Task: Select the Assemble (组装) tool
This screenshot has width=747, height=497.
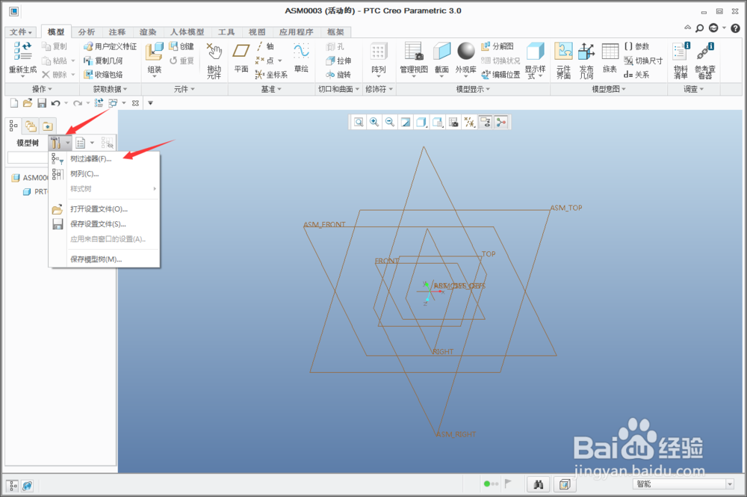Action: pos(155,52)
